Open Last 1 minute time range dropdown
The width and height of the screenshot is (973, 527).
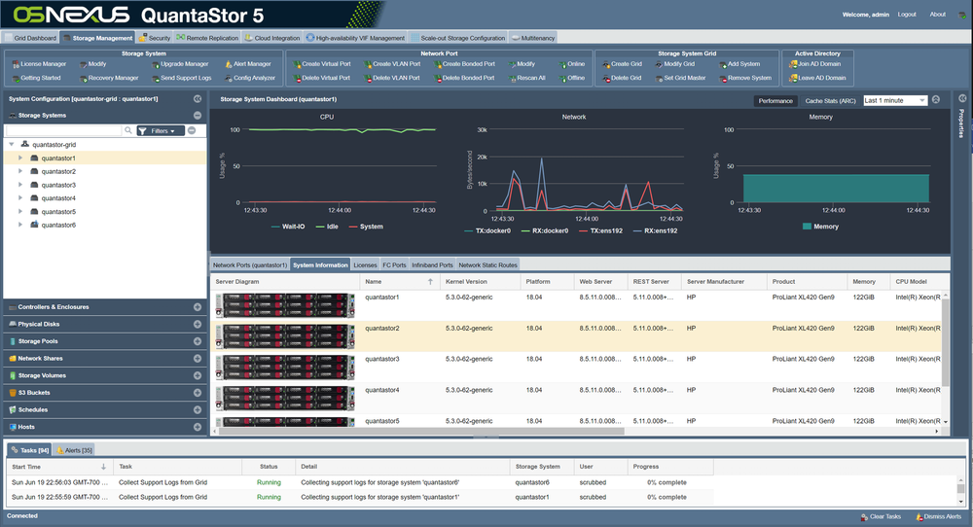click(x=895, y=100)
